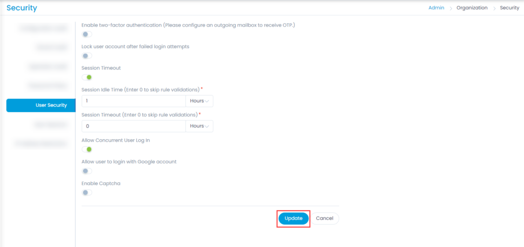Open the Session Timeout Hours unit dropdown
This screenshot has width=524, height=247.
point(199,126)
